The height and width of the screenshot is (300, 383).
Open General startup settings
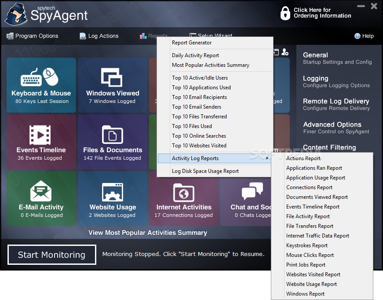click(x=337, y=58)
